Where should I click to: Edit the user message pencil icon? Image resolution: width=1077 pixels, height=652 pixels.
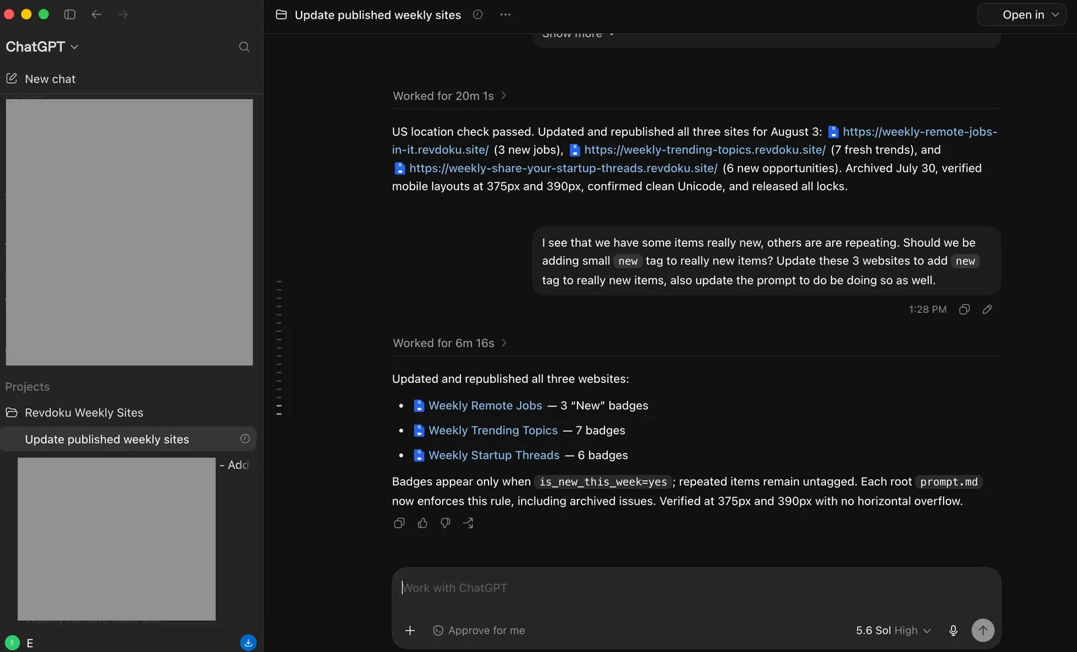(x=987, y=310)
